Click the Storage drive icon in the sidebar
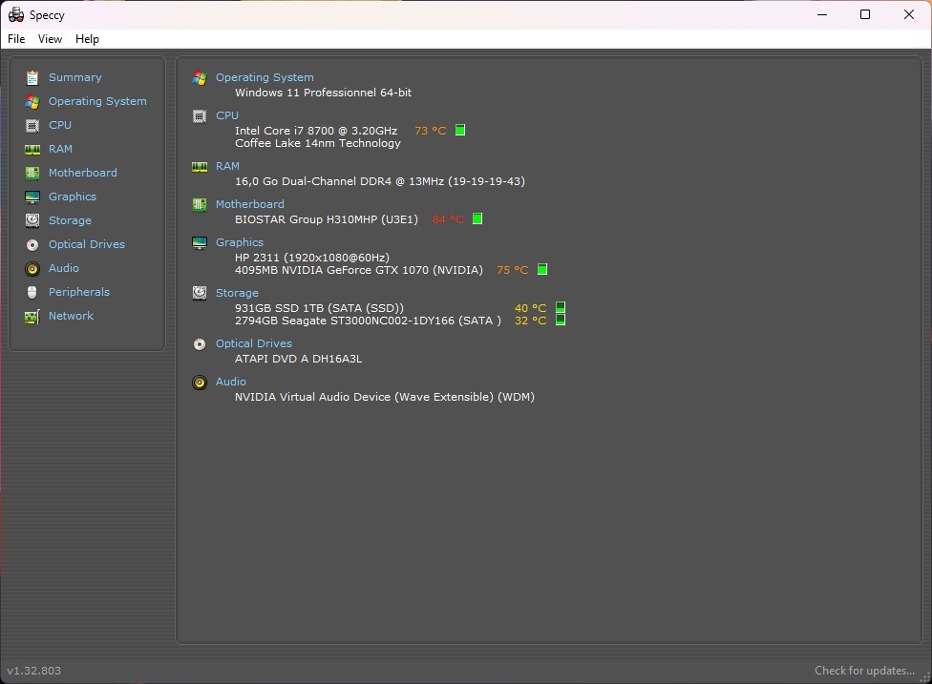Screen dimensions: 932x684 (x=32, y=220)
